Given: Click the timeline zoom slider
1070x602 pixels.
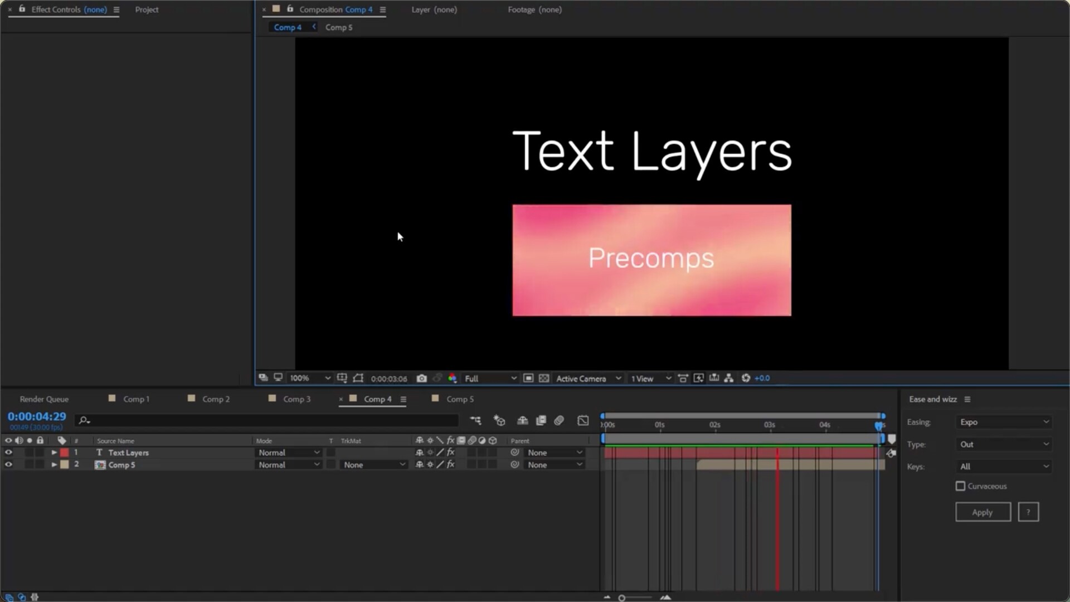Looking at the screenshot, I should tap(622, 598).
